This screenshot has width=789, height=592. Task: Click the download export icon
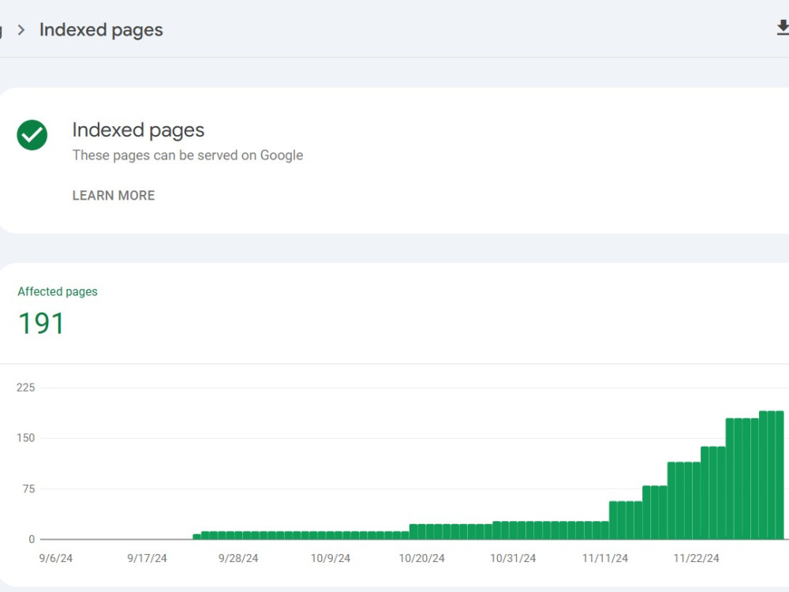(x=783, y=28)
